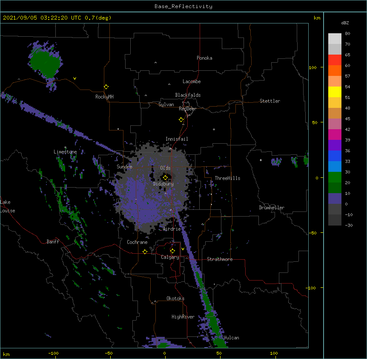Click the Okotoks town label
The image size is (367, 359).
175,298
